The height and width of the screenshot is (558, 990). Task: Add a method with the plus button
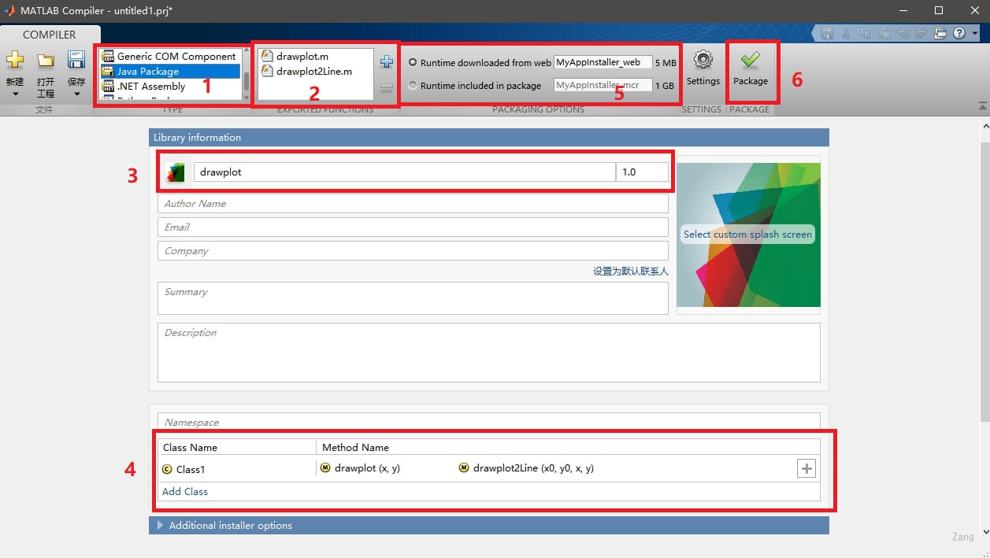(x=806, y=469)
